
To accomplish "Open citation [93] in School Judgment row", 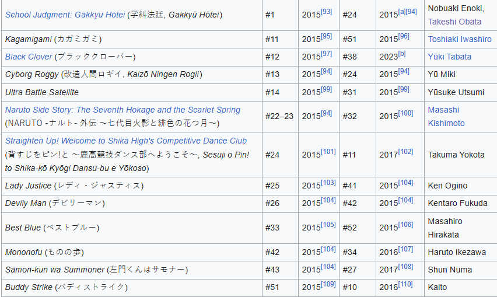I will 326,12.
